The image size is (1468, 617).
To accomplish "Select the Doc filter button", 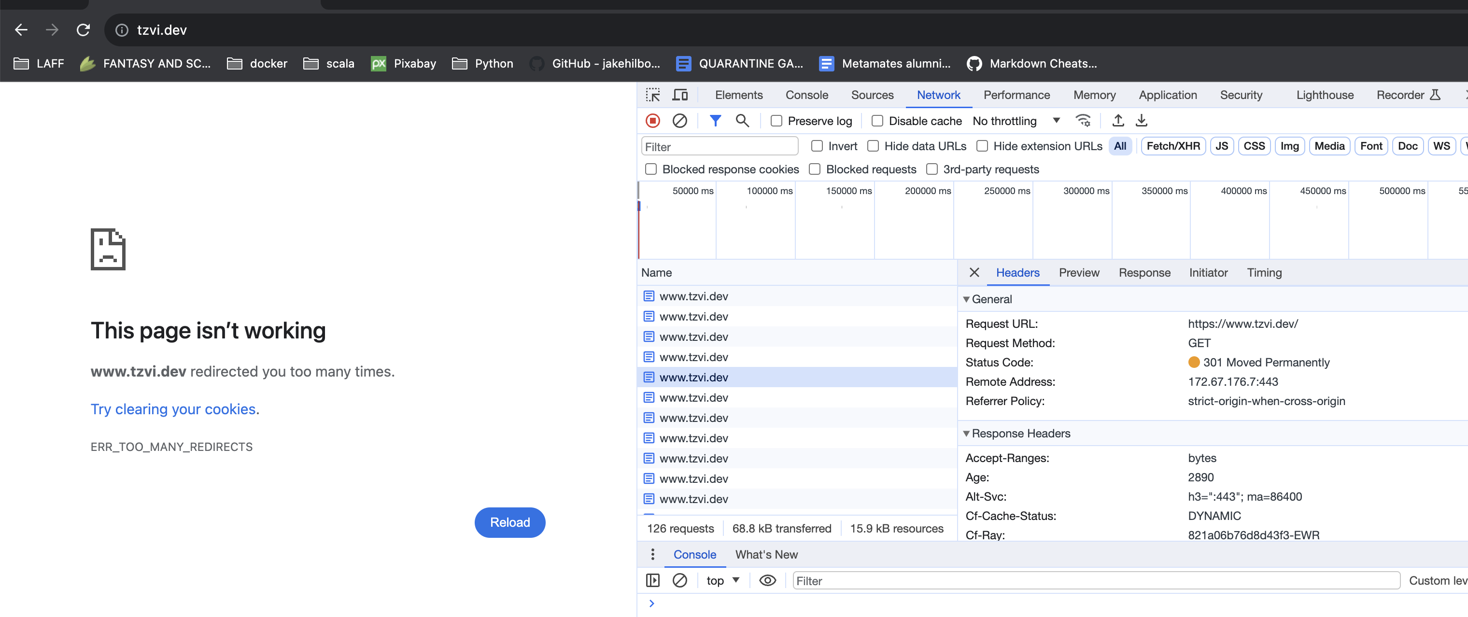I will click(1407, 146).
